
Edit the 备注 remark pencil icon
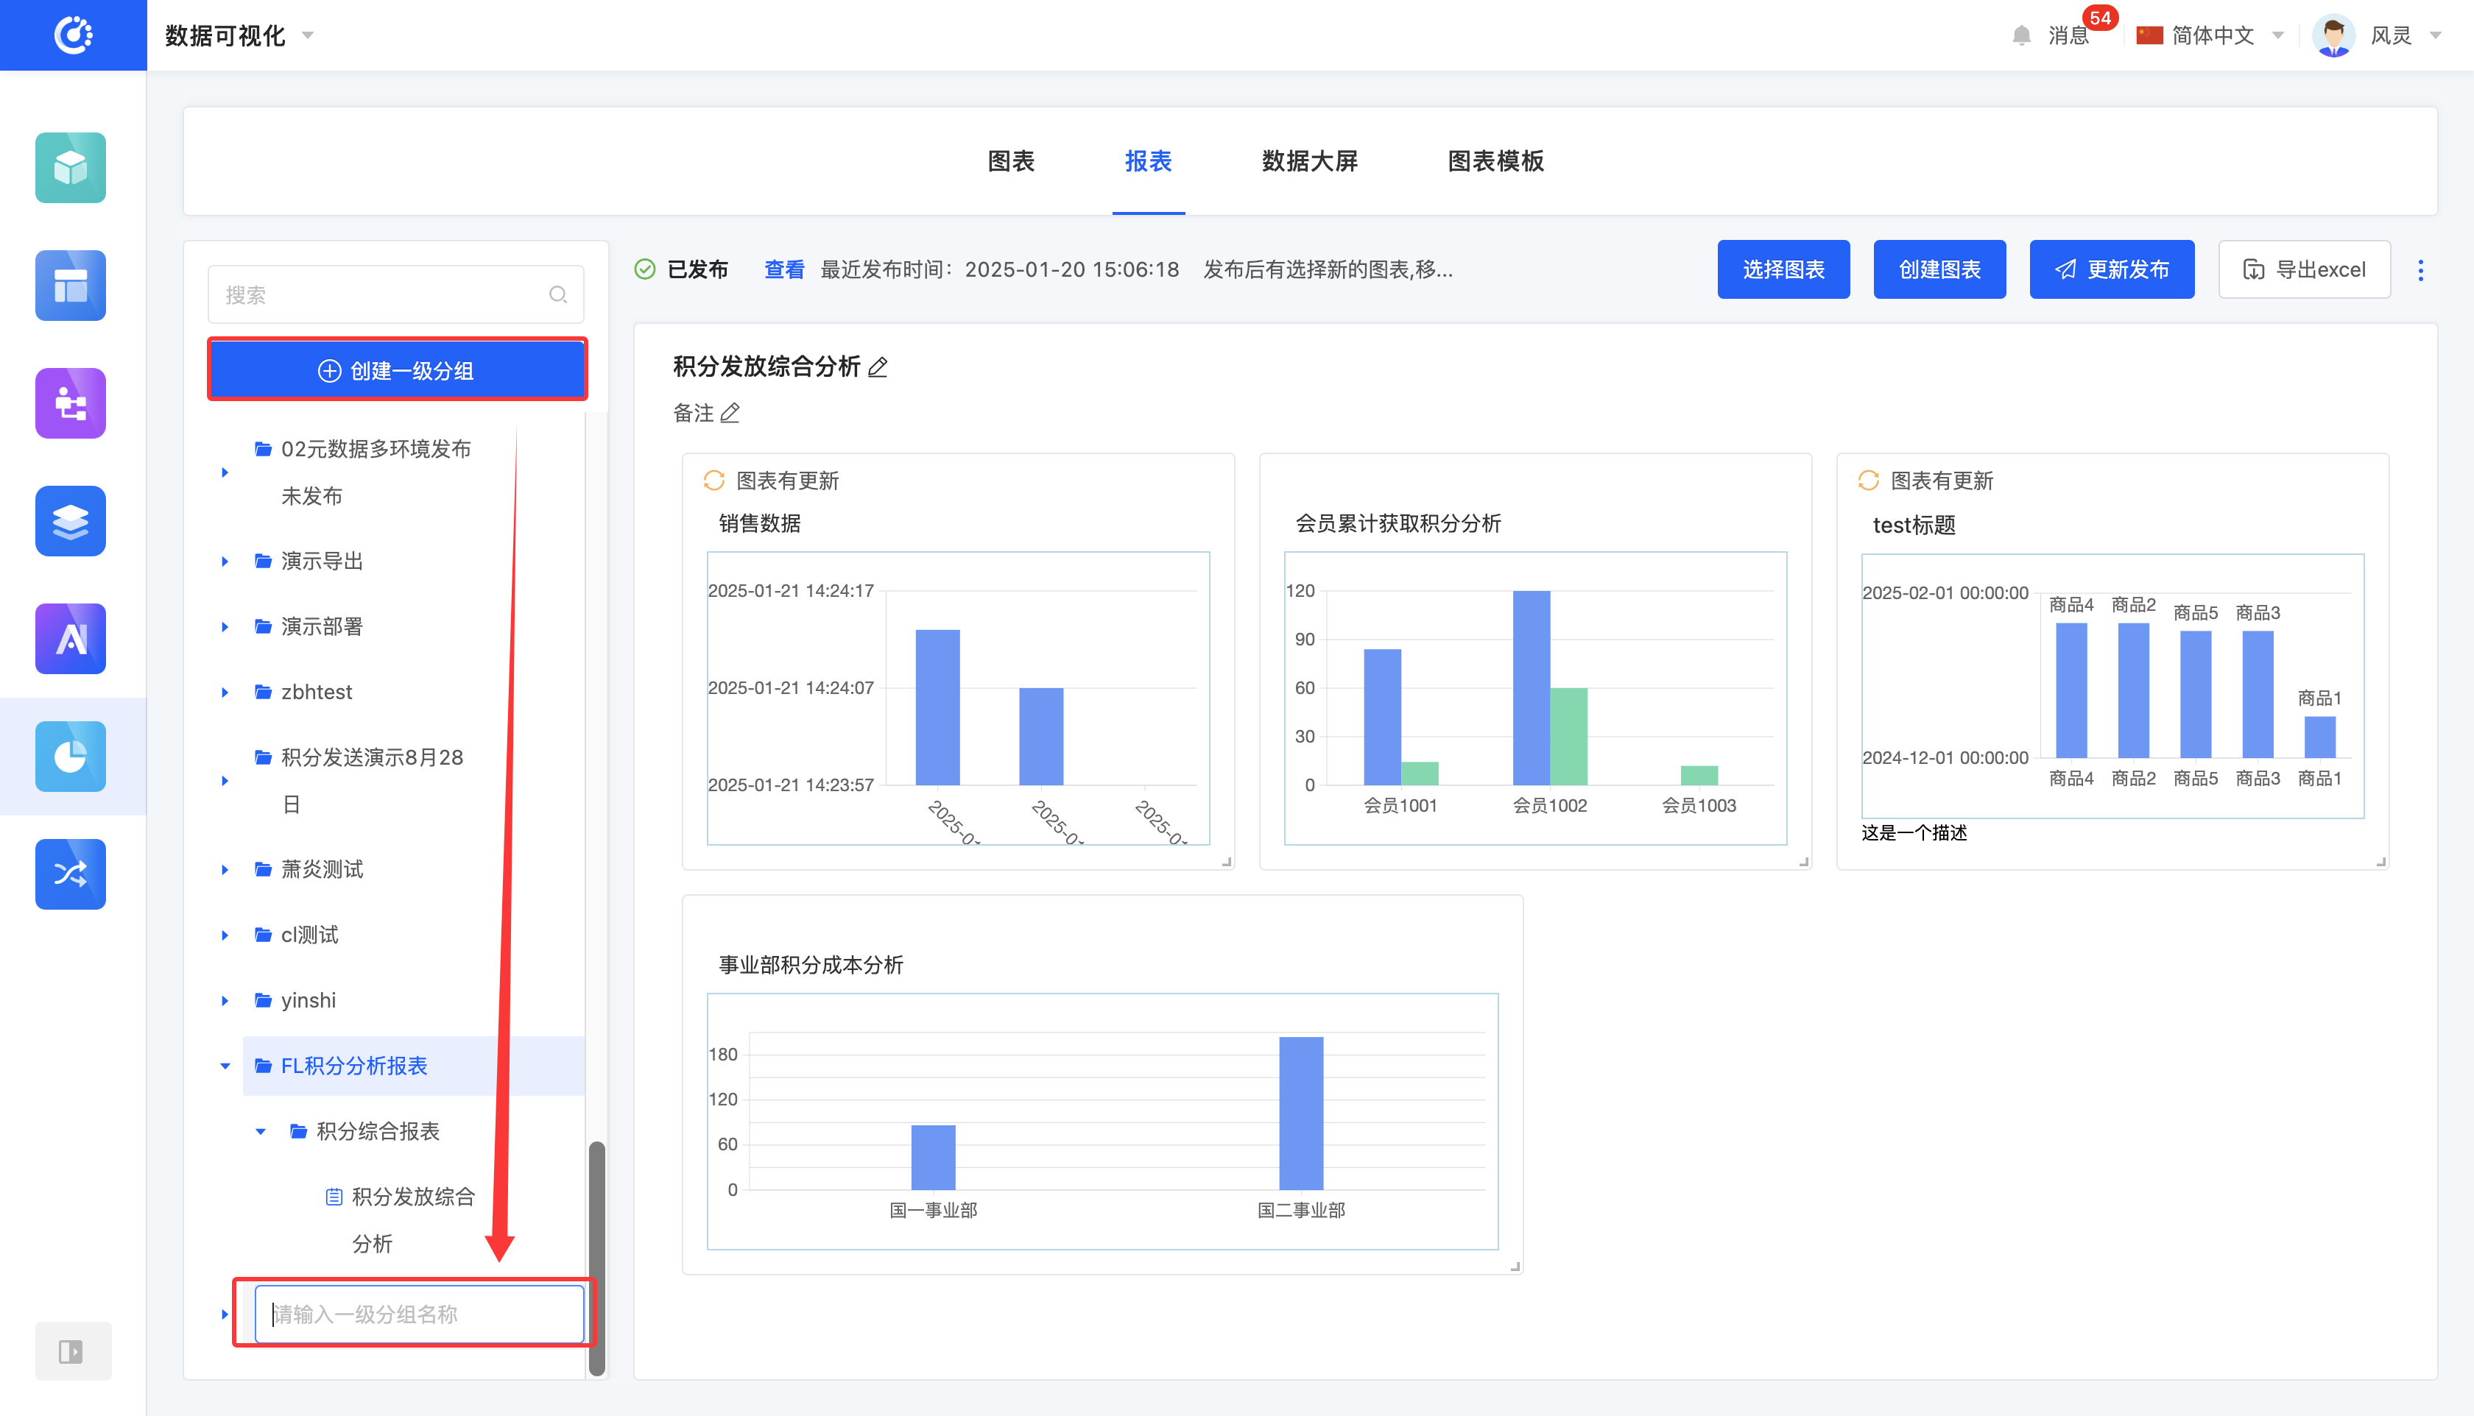coord(730,414)
